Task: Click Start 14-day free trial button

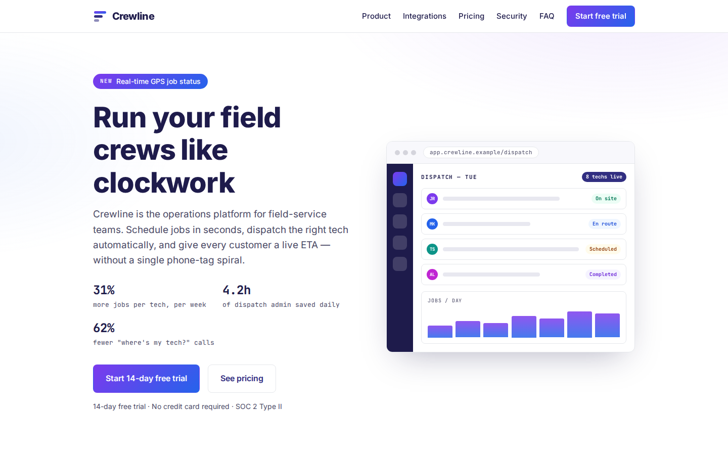Action: point(146,379)
